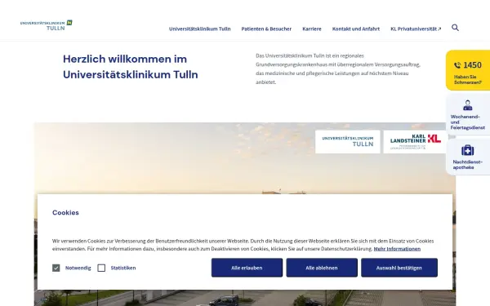The width and height of the screenshot is (490, 306).
Task: Click the 1450 phone number
Action: tap(472, 65)
